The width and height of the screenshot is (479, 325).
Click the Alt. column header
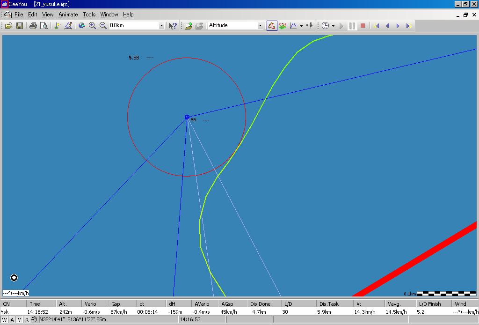click(x=69, y=304)
